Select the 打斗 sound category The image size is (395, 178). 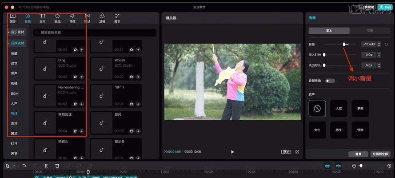pyautogui.click(x=14, y=143)
